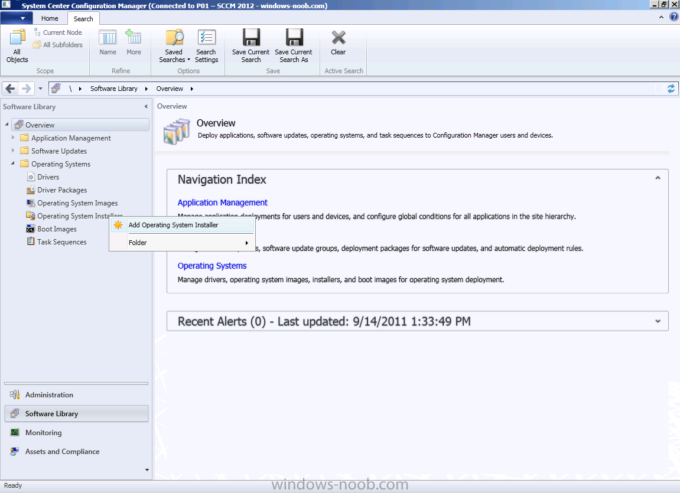Click the Add Operating System Installer star icon
Image resolution: width=680 pixels, height=493 pixels.
click(118, 225)
